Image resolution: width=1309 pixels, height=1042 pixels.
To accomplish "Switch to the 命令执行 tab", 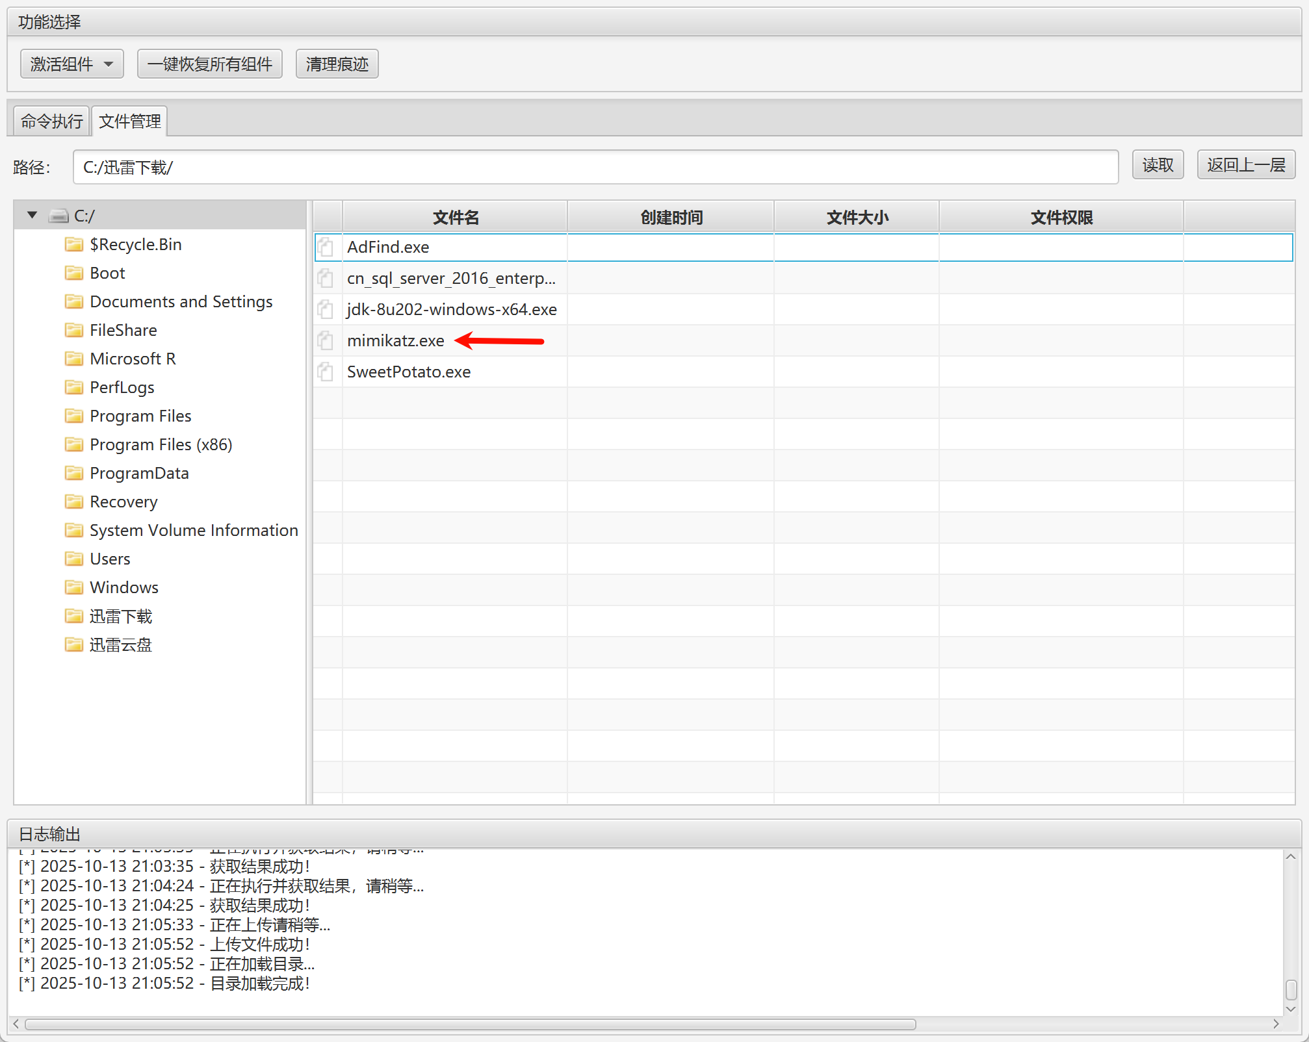I will click(51, 121).
